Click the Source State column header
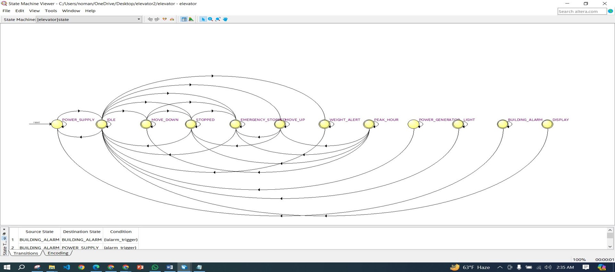 (39, 232)
